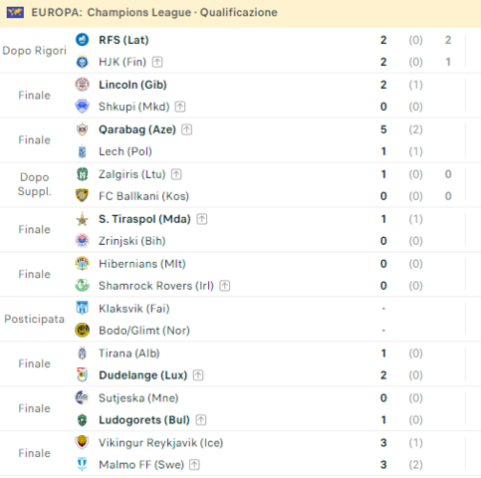Click the RFS (Lat) club crest icon
This screenshot has width=481, height=478.
(x=82, y=40)
